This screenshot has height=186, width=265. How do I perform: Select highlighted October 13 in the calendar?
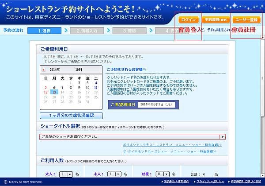[54, 92]
